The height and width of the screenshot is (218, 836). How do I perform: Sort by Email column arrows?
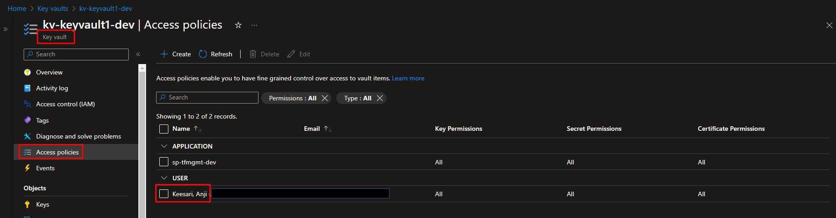pyautogui.click(x=328, y=129)
